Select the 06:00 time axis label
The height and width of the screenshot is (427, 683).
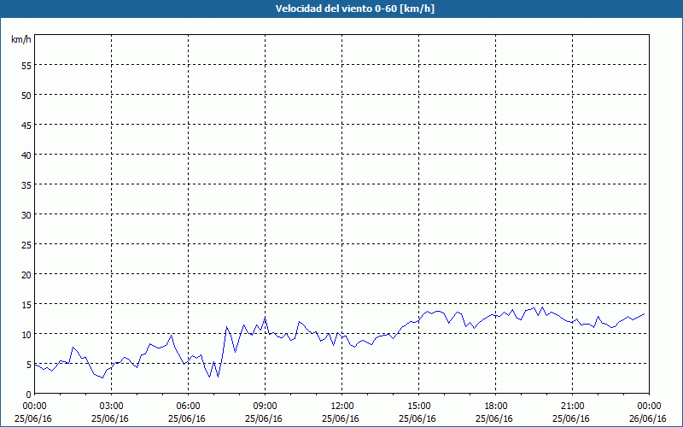click(x=188, y=406)
